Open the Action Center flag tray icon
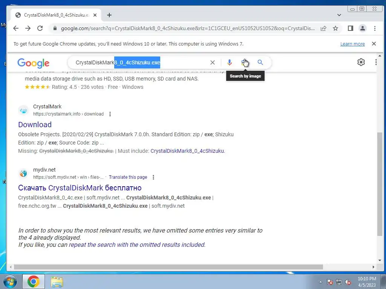The height and width of the screenshot is (289, 386). (330, 282)
